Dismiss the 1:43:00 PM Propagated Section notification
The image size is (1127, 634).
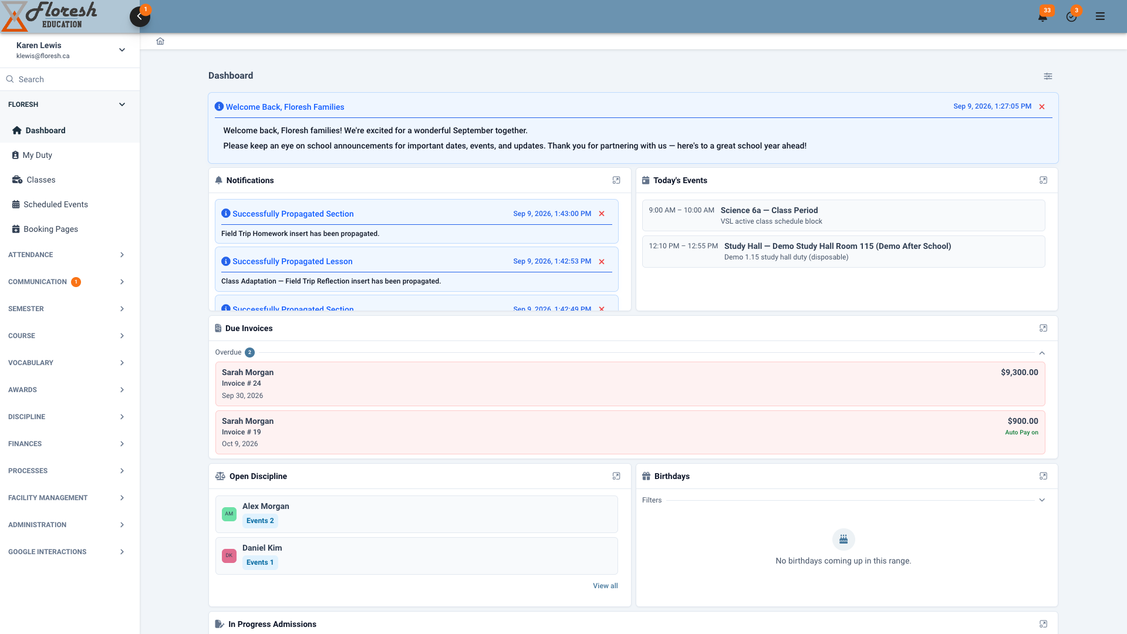point(602,214)
